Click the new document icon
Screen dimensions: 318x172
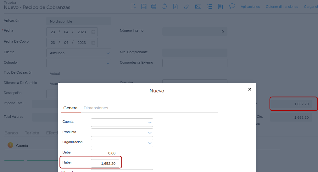(x=133, y=6)
